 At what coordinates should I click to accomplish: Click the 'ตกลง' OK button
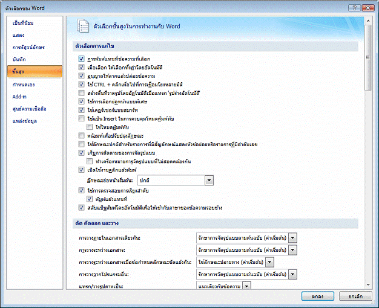[x=318, y=296]
